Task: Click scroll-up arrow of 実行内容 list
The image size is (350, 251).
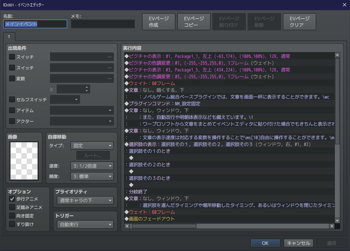Action: [x=337, y=55]
